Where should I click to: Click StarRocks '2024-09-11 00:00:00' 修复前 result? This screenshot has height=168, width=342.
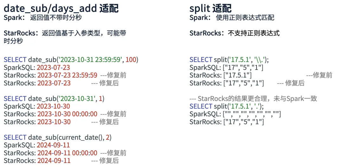pos(65,153)
